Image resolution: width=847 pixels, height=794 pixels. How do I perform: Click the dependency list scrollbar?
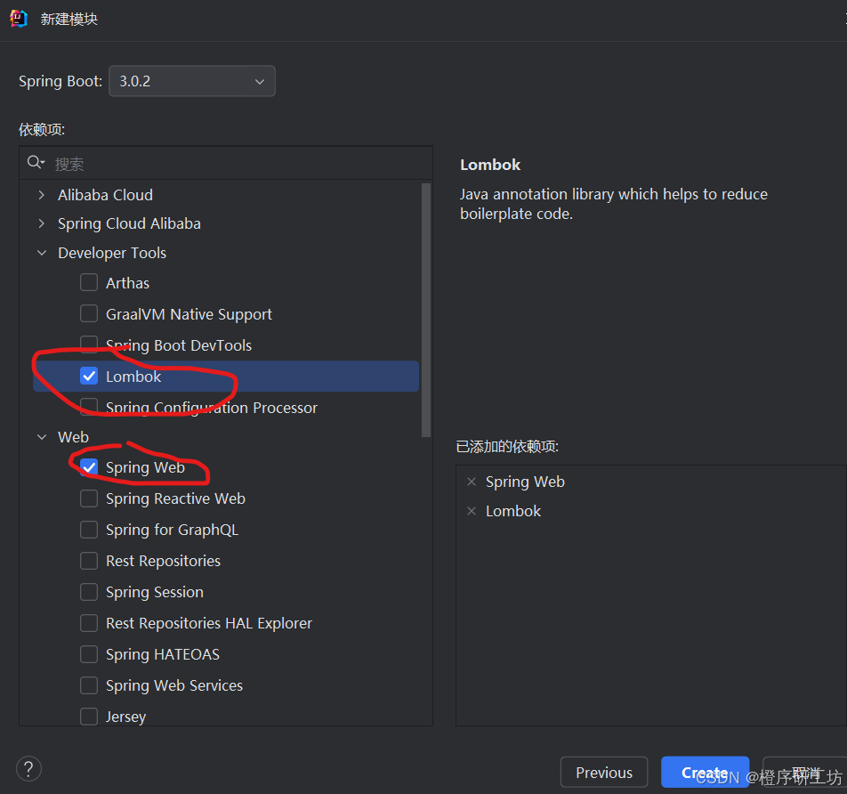point(425,310)
